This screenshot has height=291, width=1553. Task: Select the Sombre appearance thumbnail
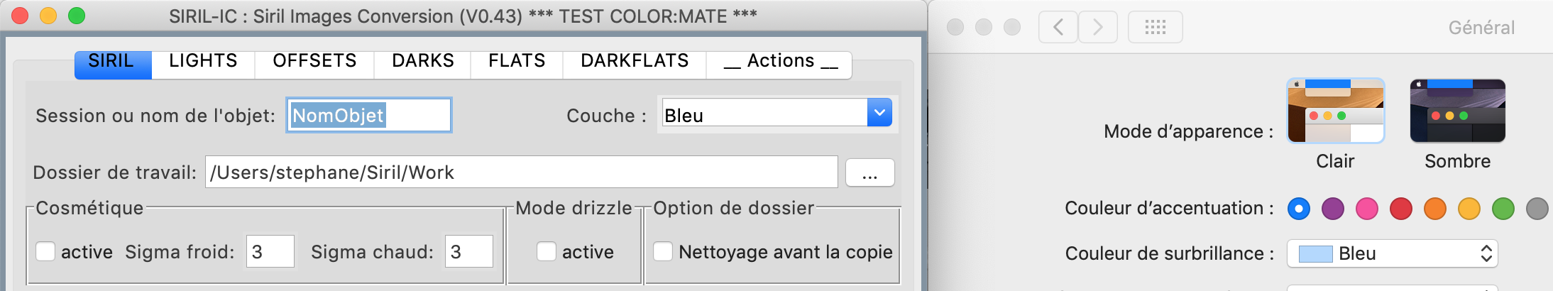tap(1457, 111)
